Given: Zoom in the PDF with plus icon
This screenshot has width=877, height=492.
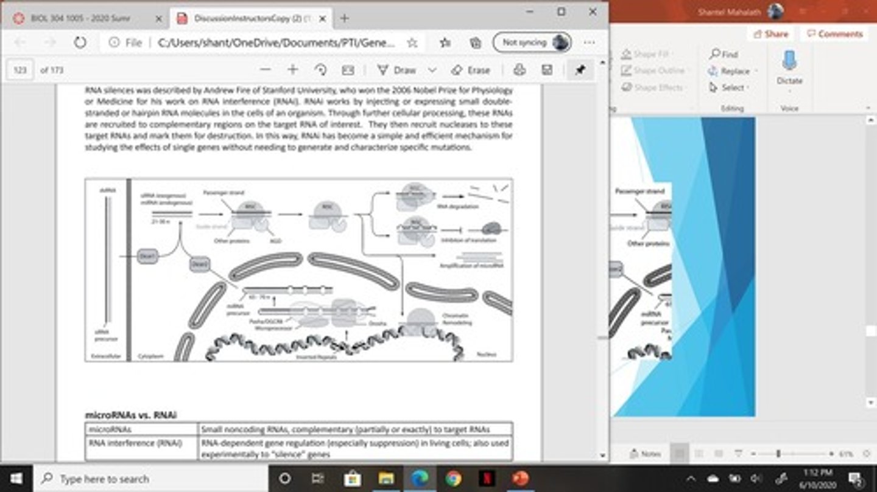Looking at the screenshot, I should click(292, 70).
